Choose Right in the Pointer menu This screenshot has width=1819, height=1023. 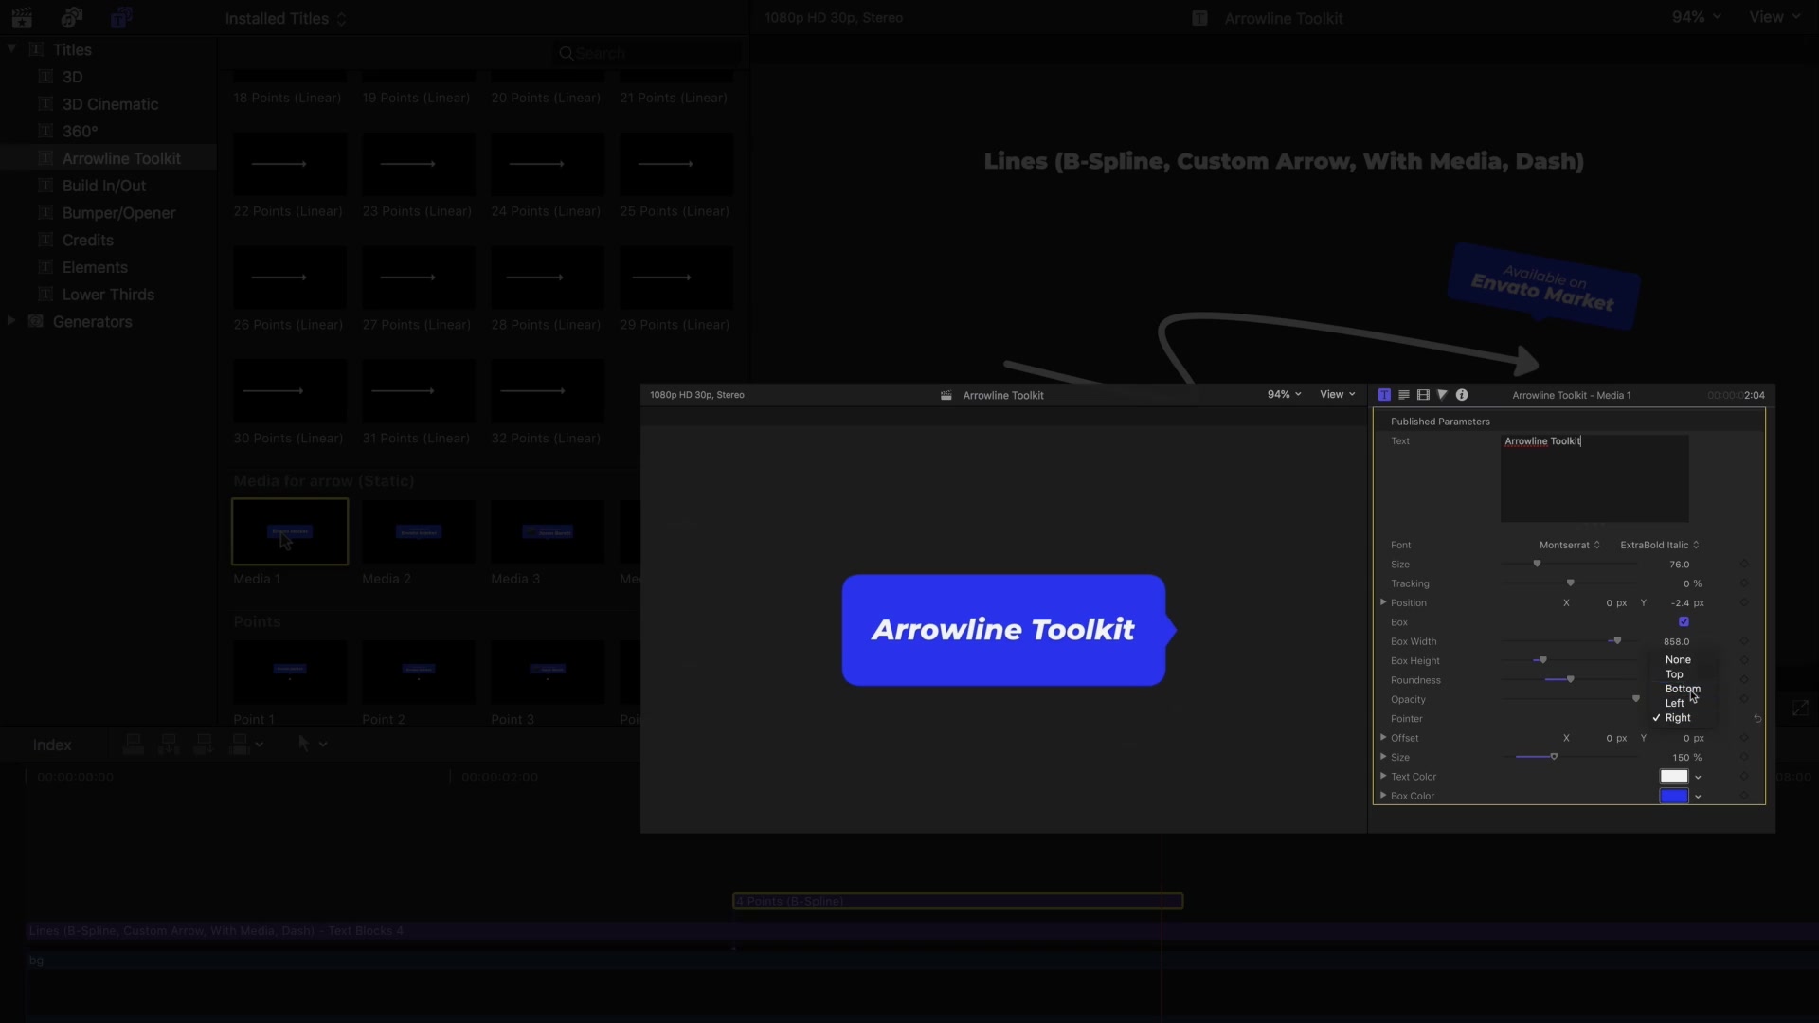(1678, 718)
